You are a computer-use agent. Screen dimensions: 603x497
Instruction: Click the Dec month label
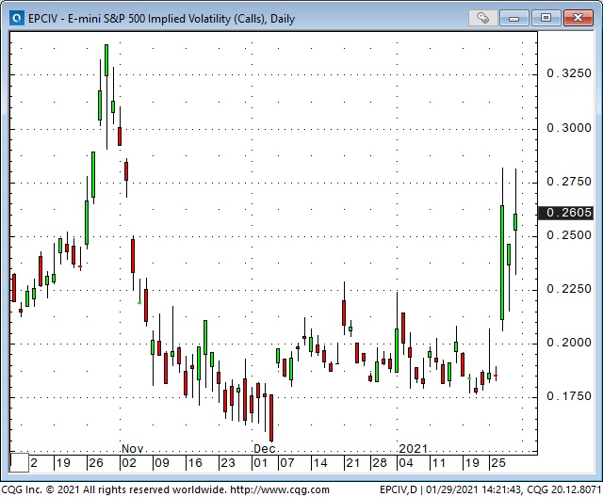pos(264,449)
